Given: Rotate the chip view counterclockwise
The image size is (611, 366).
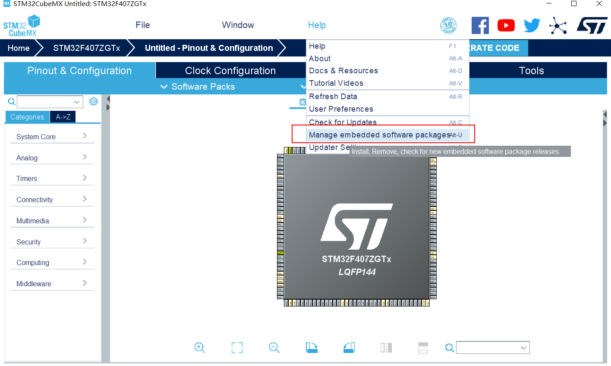Looking at the screenshot, I should click(x=349, y=347).
